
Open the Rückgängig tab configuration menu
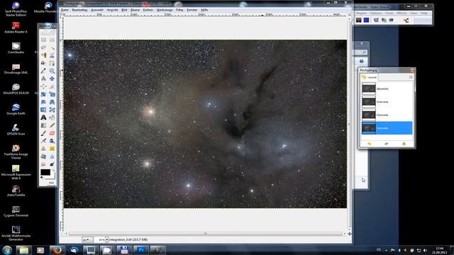[411, 77]
